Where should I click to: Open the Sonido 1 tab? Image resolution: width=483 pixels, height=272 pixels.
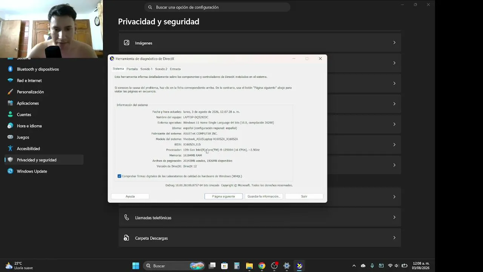[x=146, y=69]
